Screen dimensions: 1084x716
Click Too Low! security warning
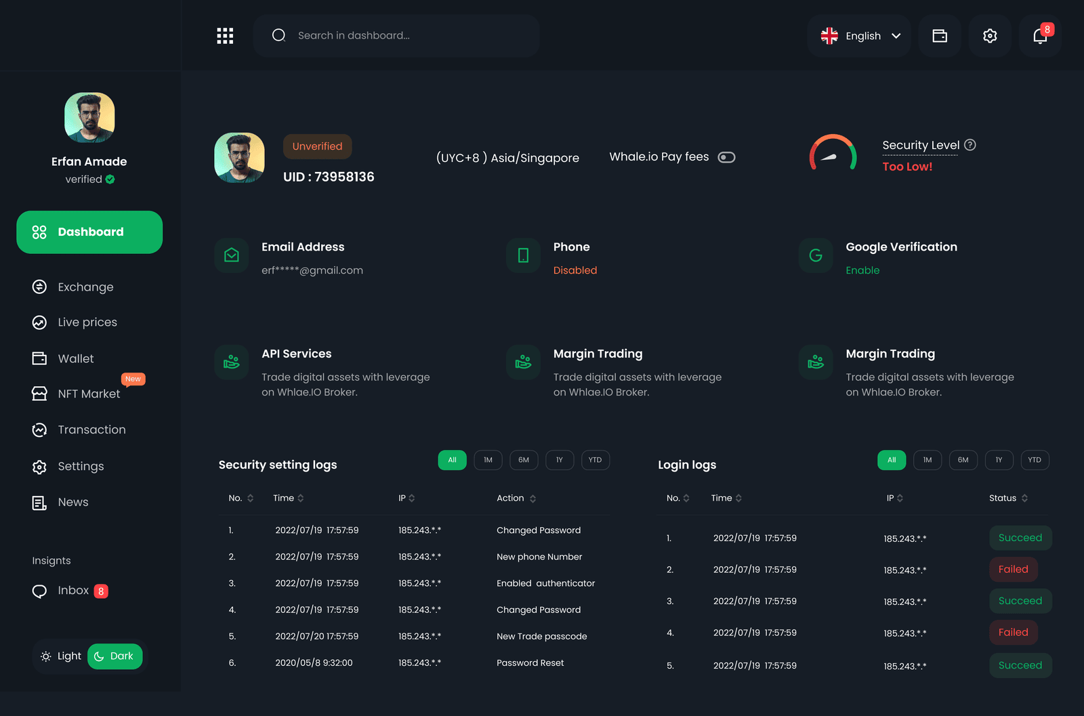tap(907, 167)
